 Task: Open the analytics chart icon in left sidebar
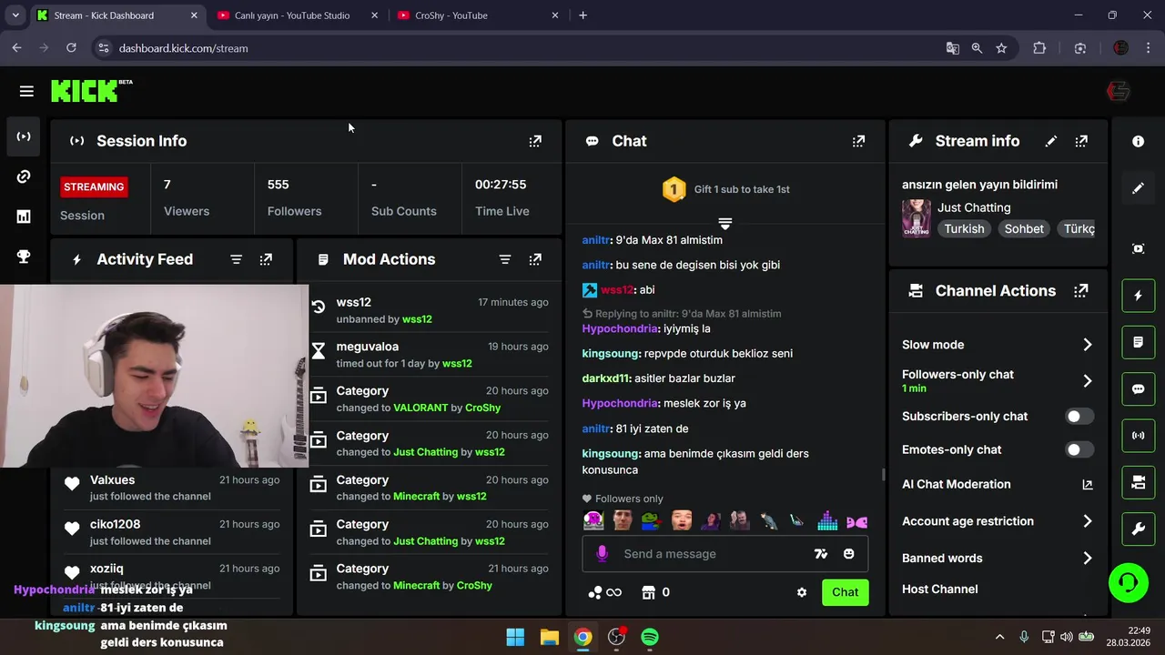24,217
